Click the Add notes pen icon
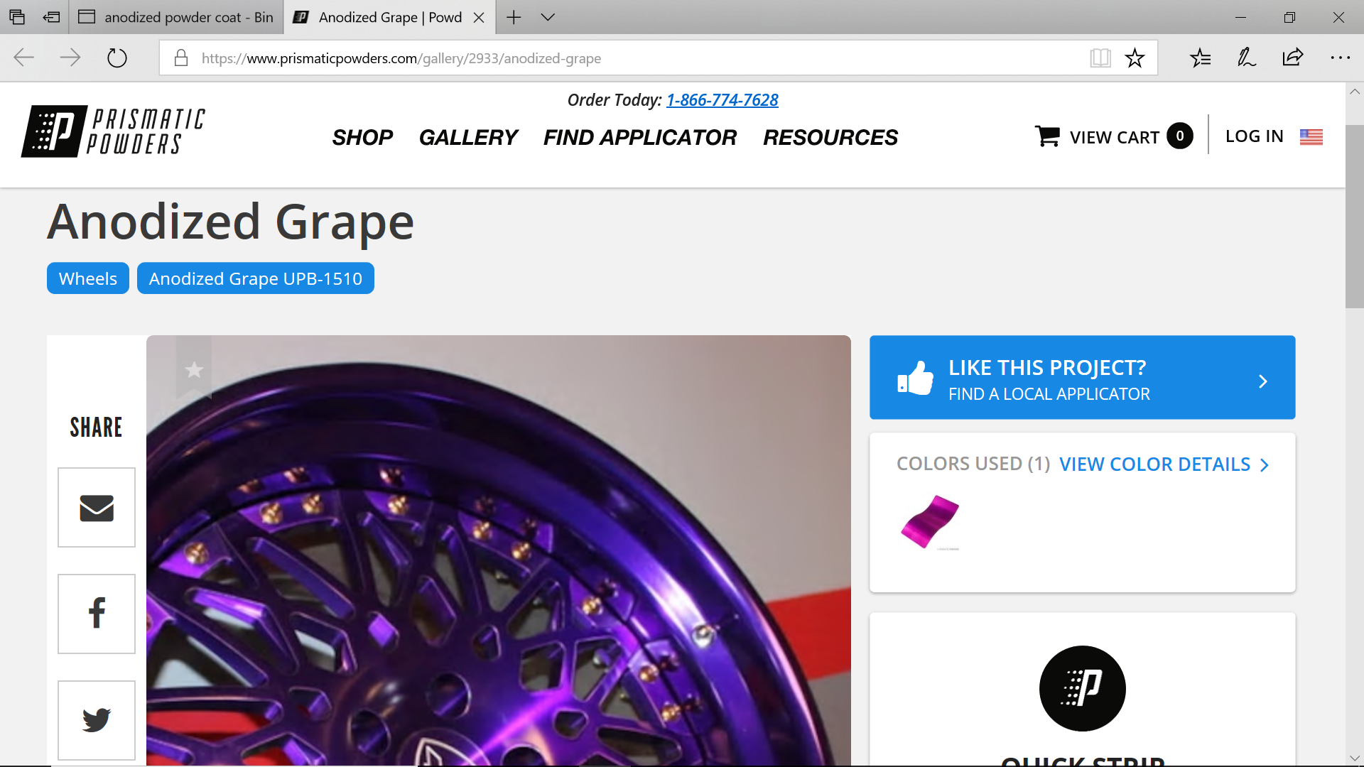This screenshot has height=767, width=1364. [x=1247, y=58]
